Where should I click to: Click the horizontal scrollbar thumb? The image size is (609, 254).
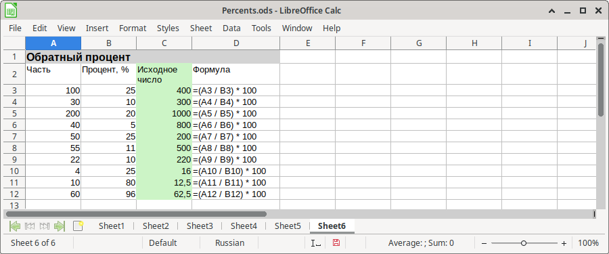coord(136,214)
